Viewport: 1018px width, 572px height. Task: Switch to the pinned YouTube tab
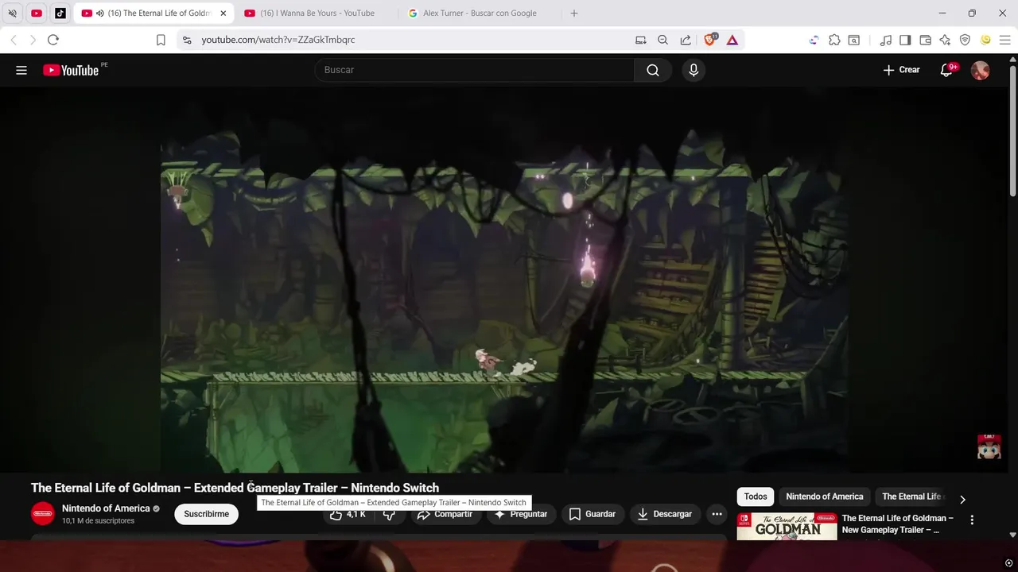pyautogui.click(x=36, y=13)
